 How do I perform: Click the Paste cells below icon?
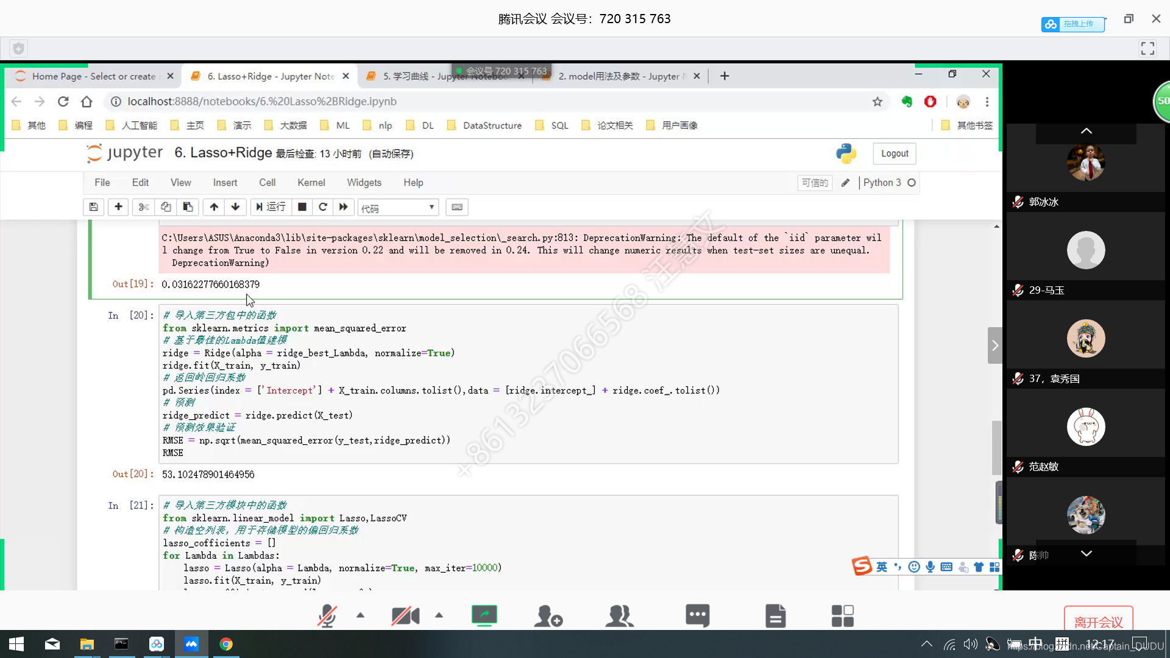click(187, 207)
